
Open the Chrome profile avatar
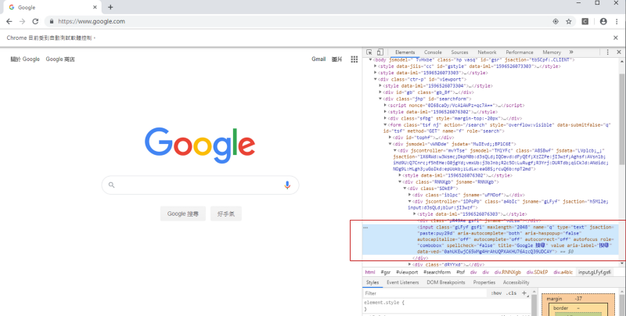pyautogui.click(x=603, y=22)
